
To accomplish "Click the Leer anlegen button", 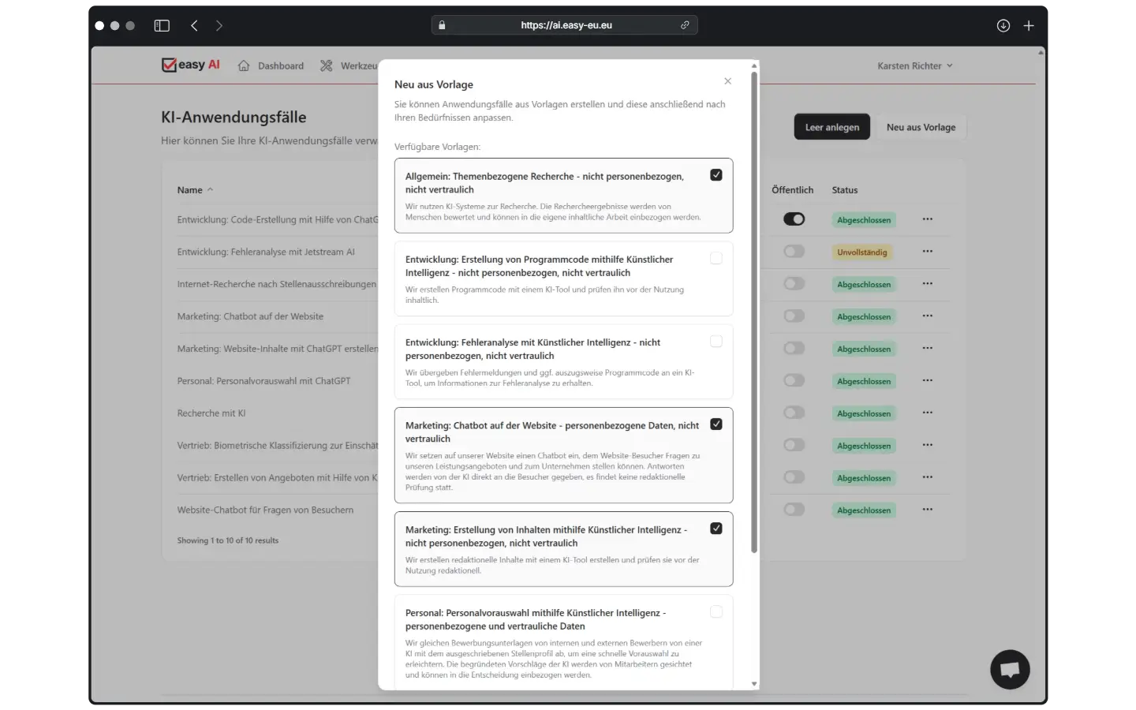I will point(831,126).
